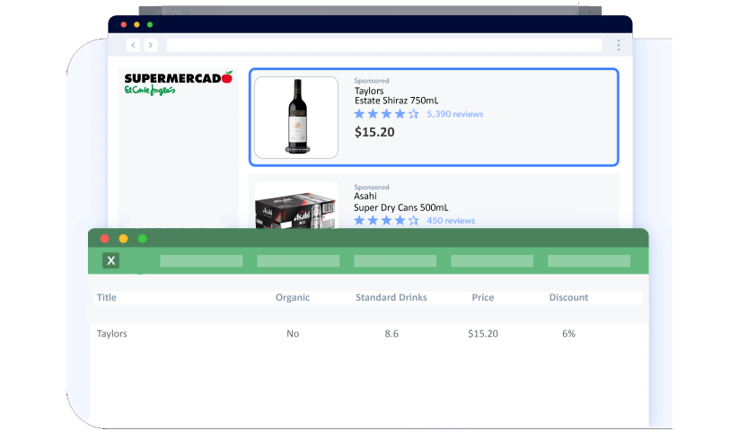Click the browser back arrow button
This screenshot has height=431, width=739.
coord(134,45)
